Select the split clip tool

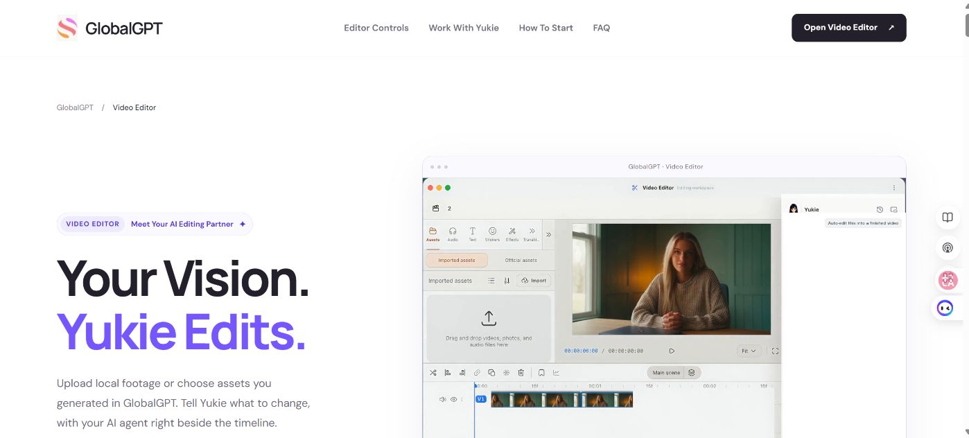point(433,373)
